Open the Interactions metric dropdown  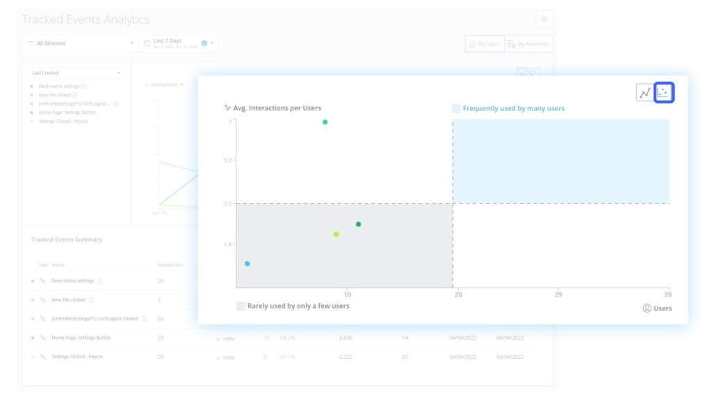163,85
